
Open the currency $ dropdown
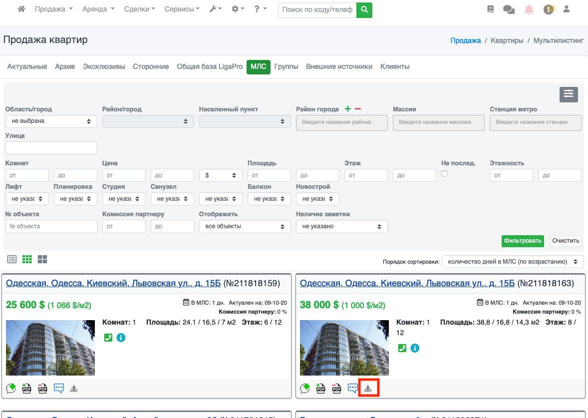(220, 175)
